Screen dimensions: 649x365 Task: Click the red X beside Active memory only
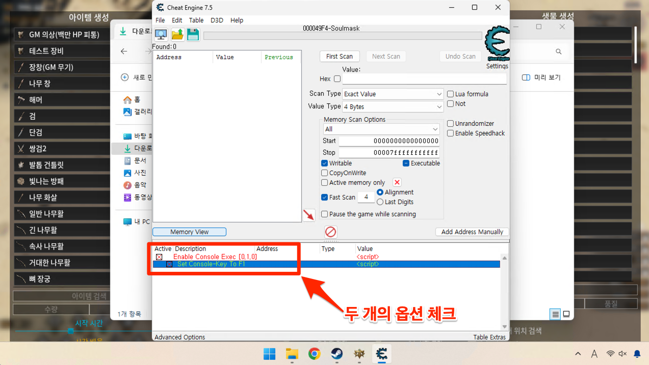click(397, 182)
